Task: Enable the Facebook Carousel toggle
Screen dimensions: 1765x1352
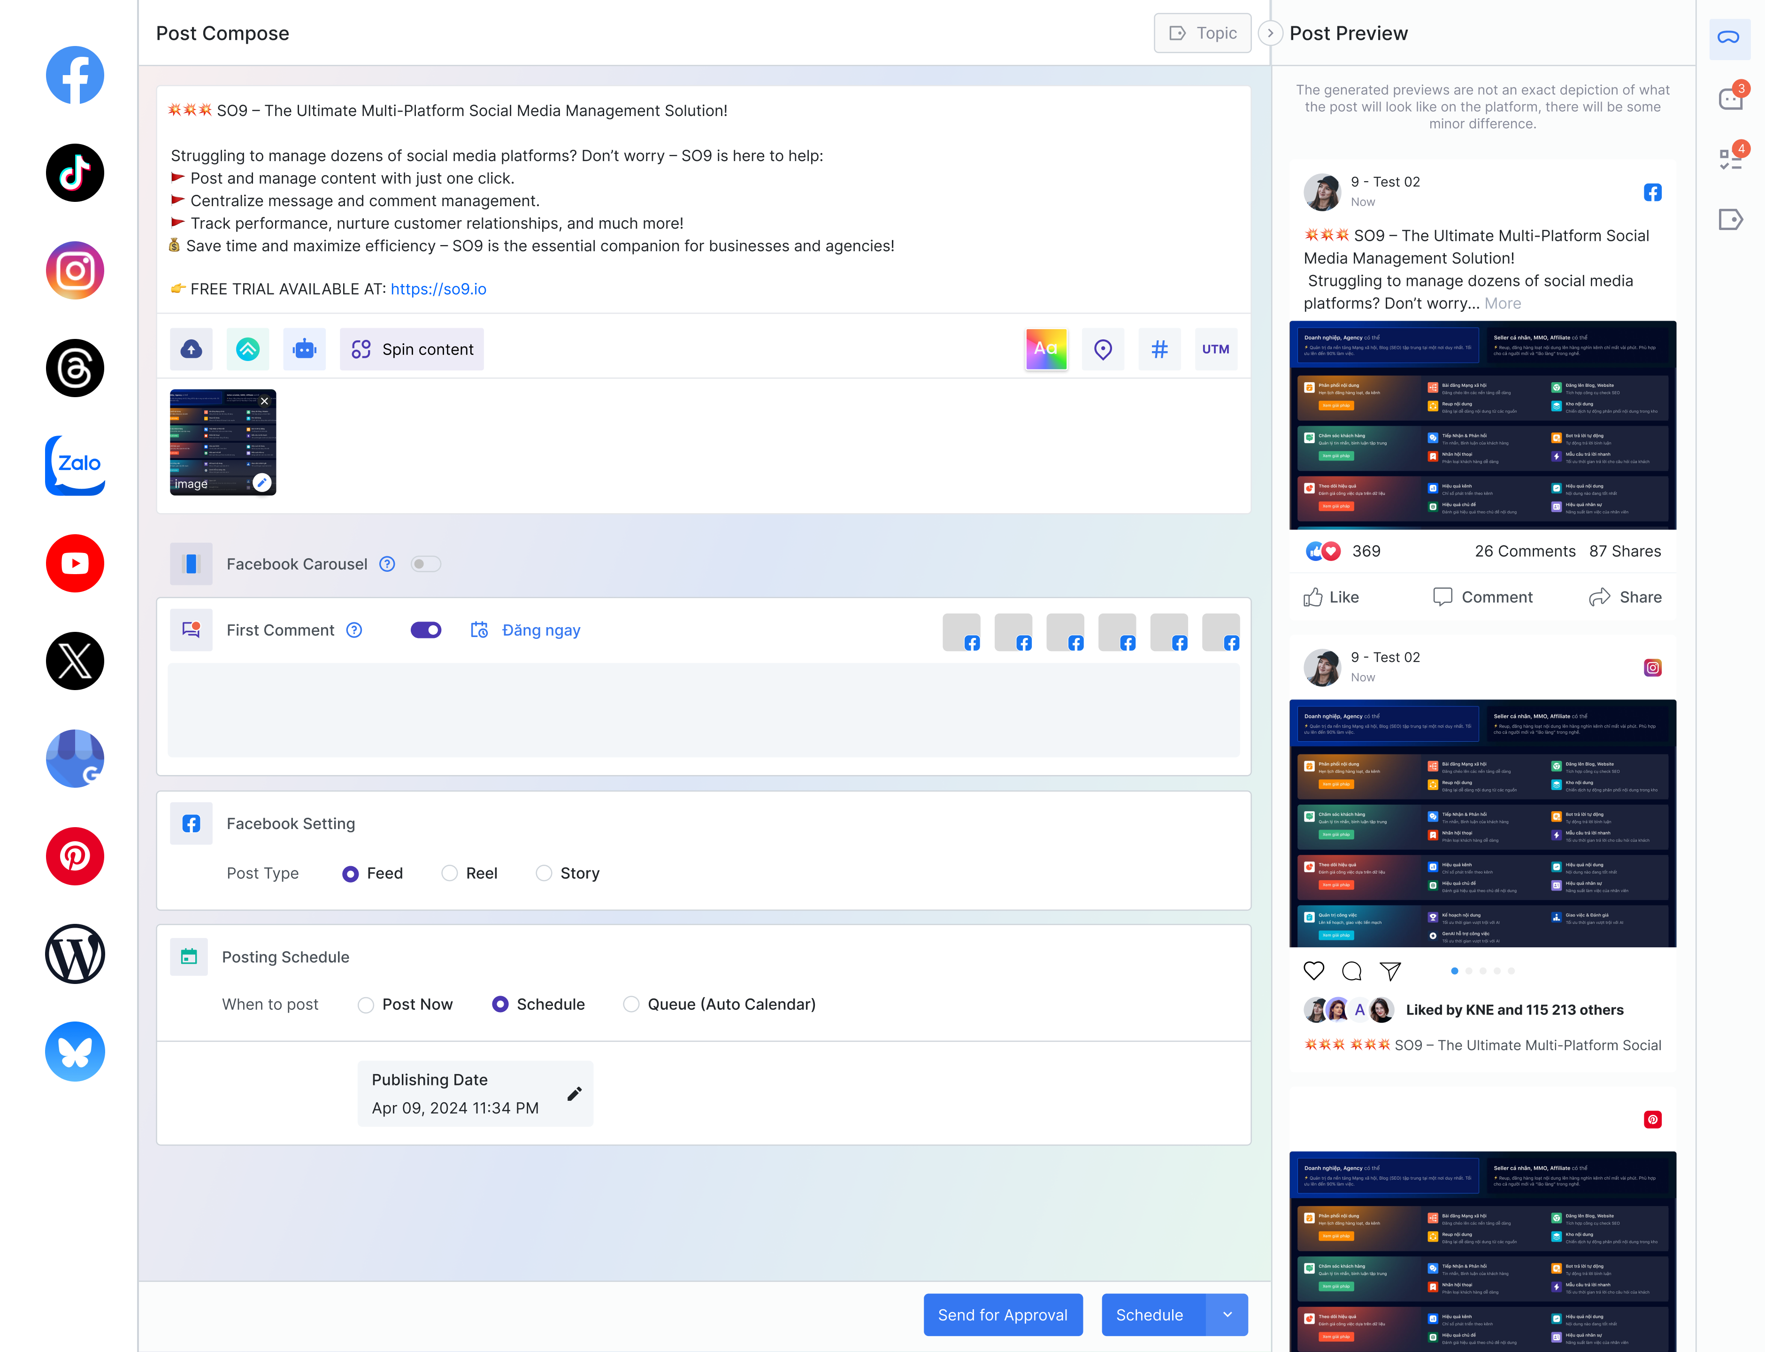Action: click(x=426, y=564)
